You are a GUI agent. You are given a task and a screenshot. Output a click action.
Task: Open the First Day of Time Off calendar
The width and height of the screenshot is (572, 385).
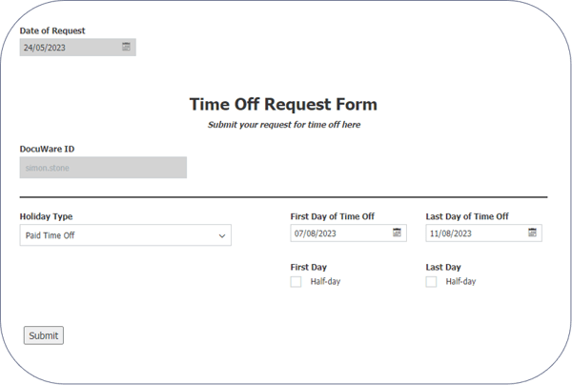click(x=397, y=233)
